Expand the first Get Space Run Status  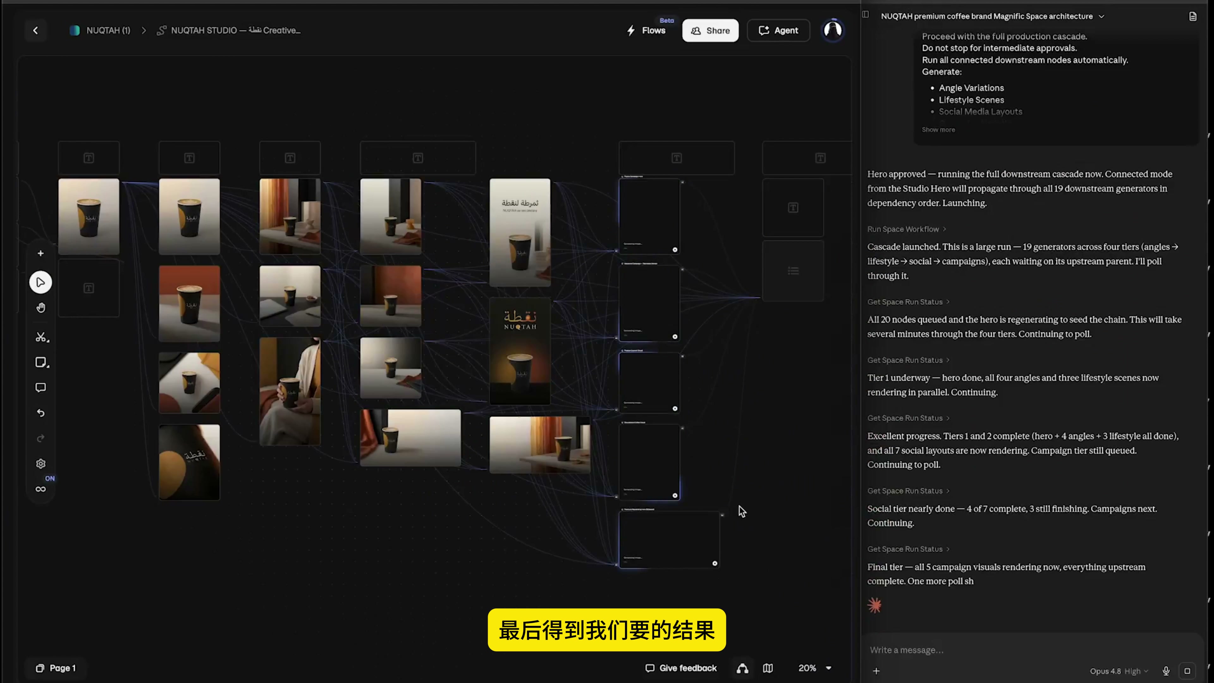(908, 302)
